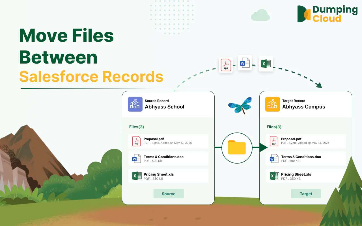362x226 pixels.
Task: Click the Abhyass Campus record name
Action: click(304, 107)
